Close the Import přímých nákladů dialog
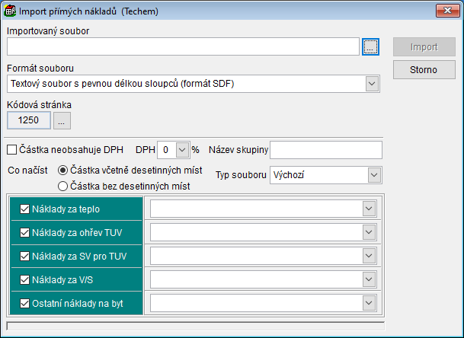 (x=445, y=11)
